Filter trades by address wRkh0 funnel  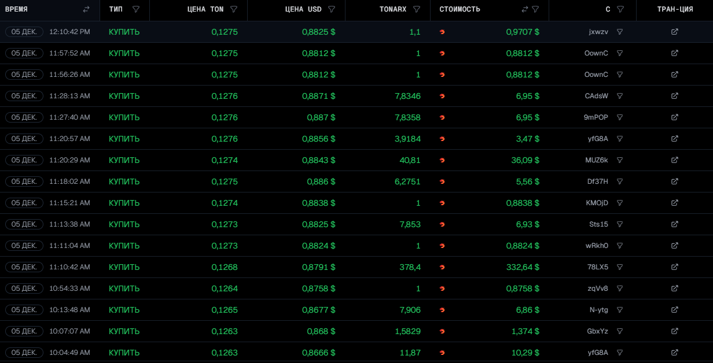pos(620,246)
